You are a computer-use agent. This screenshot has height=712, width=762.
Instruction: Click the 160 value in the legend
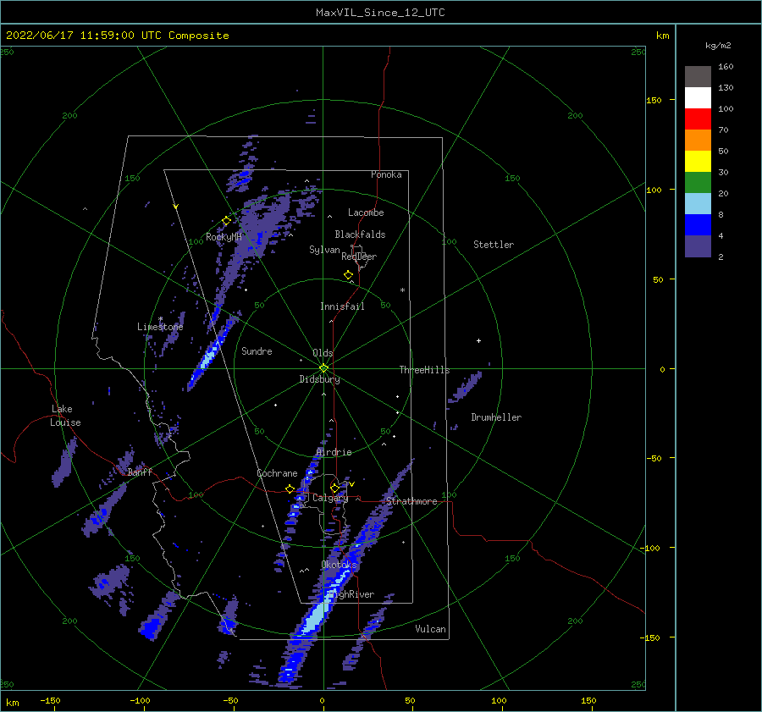(x=726, y=67)
